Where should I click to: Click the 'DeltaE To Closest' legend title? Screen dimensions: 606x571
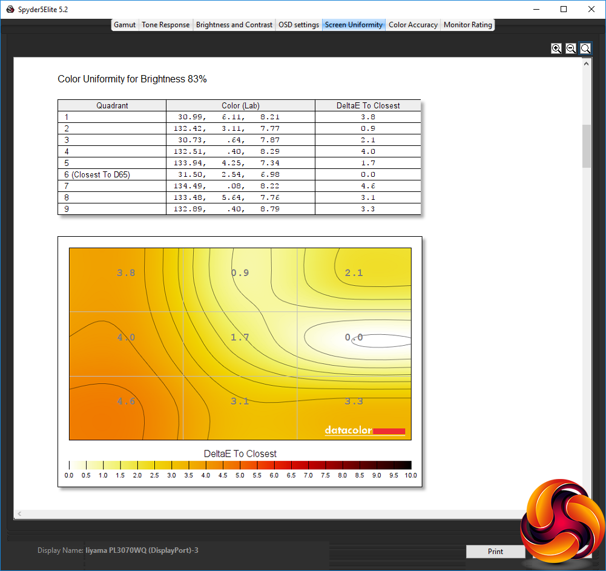point(240,454)
